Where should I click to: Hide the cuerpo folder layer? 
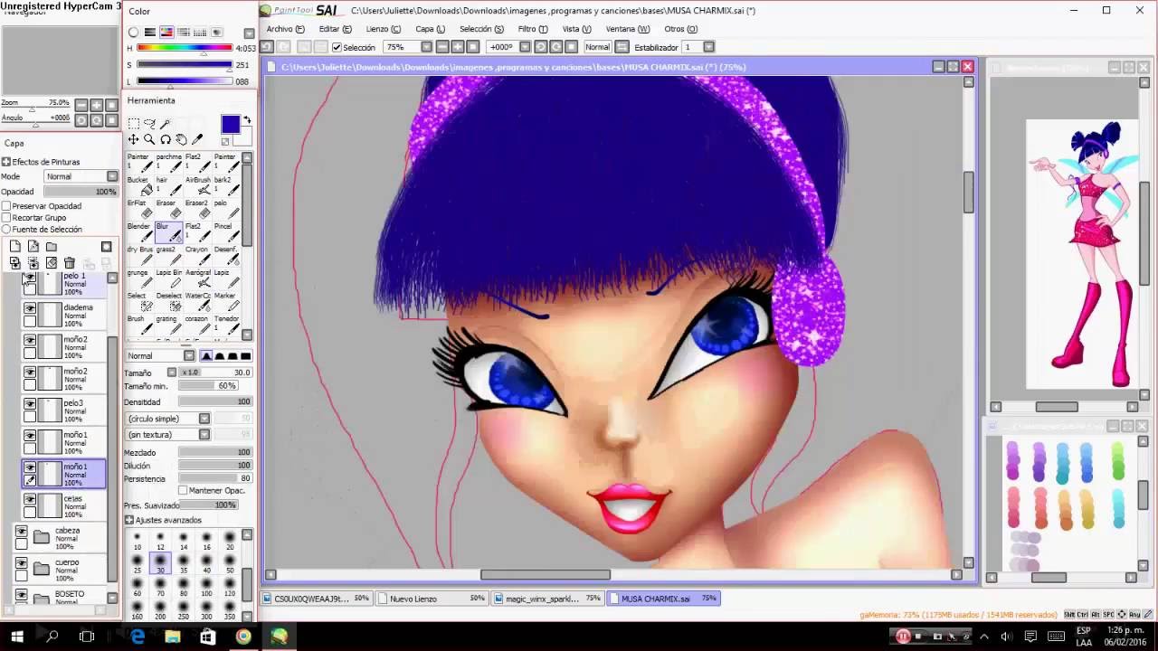[x=21, y=563]
